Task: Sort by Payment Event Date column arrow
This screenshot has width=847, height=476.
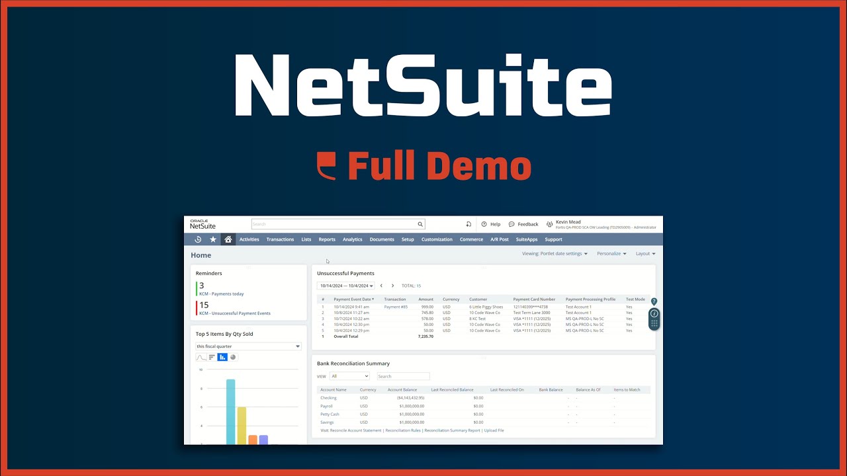Action: pyautogui.click(x=373, y=299)
